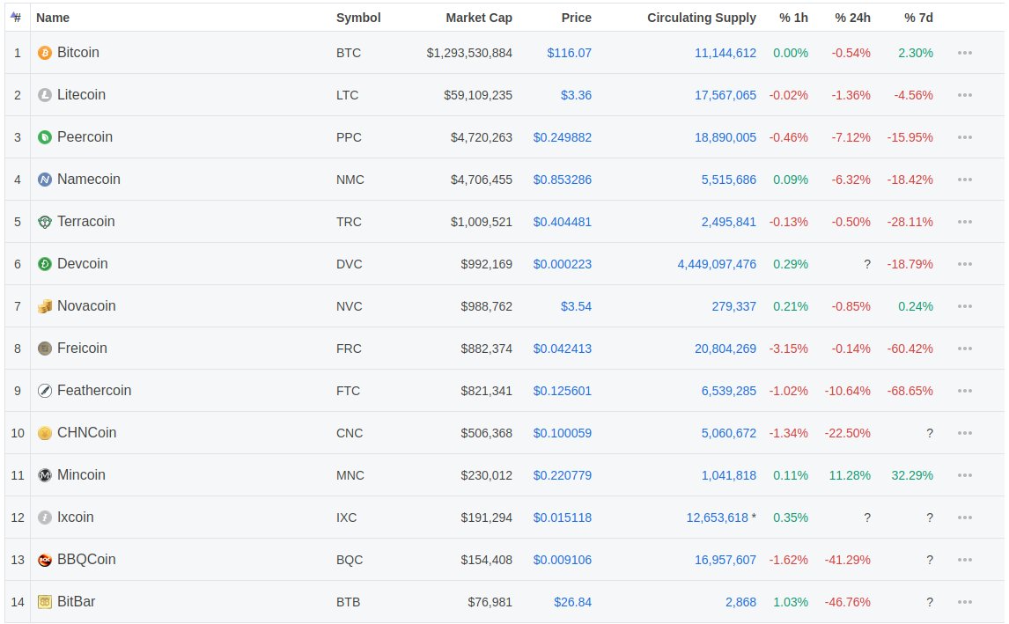Click the Namecoin logo icon
This screenshot has width=1009, height=624.
44,180
